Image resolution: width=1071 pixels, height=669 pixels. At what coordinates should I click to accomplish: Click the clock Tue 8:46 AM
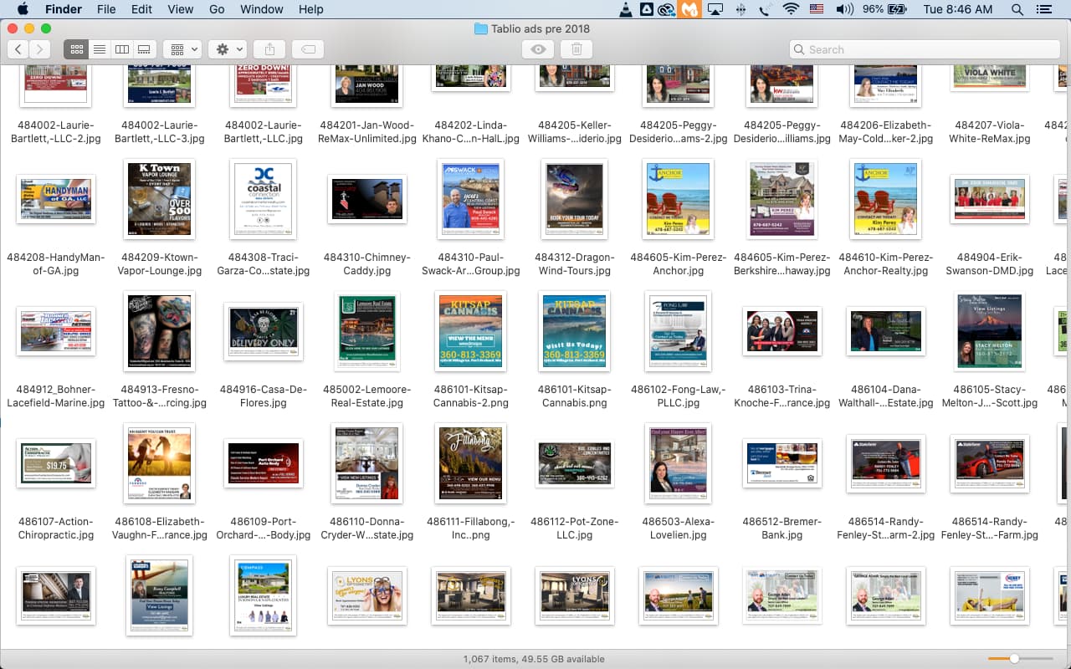click(957, 9)
